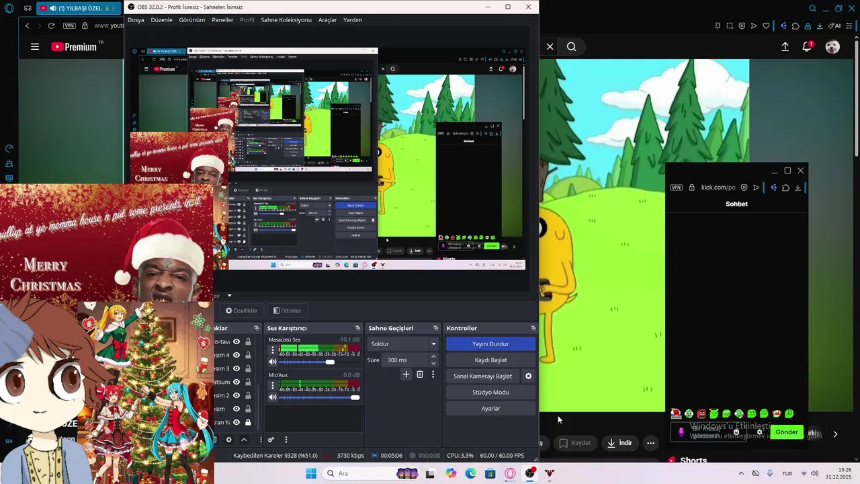This screenshot has height=484, width=860.
Task: Open audio mixer bottom three-dot menu
Action: pos(286,440)
